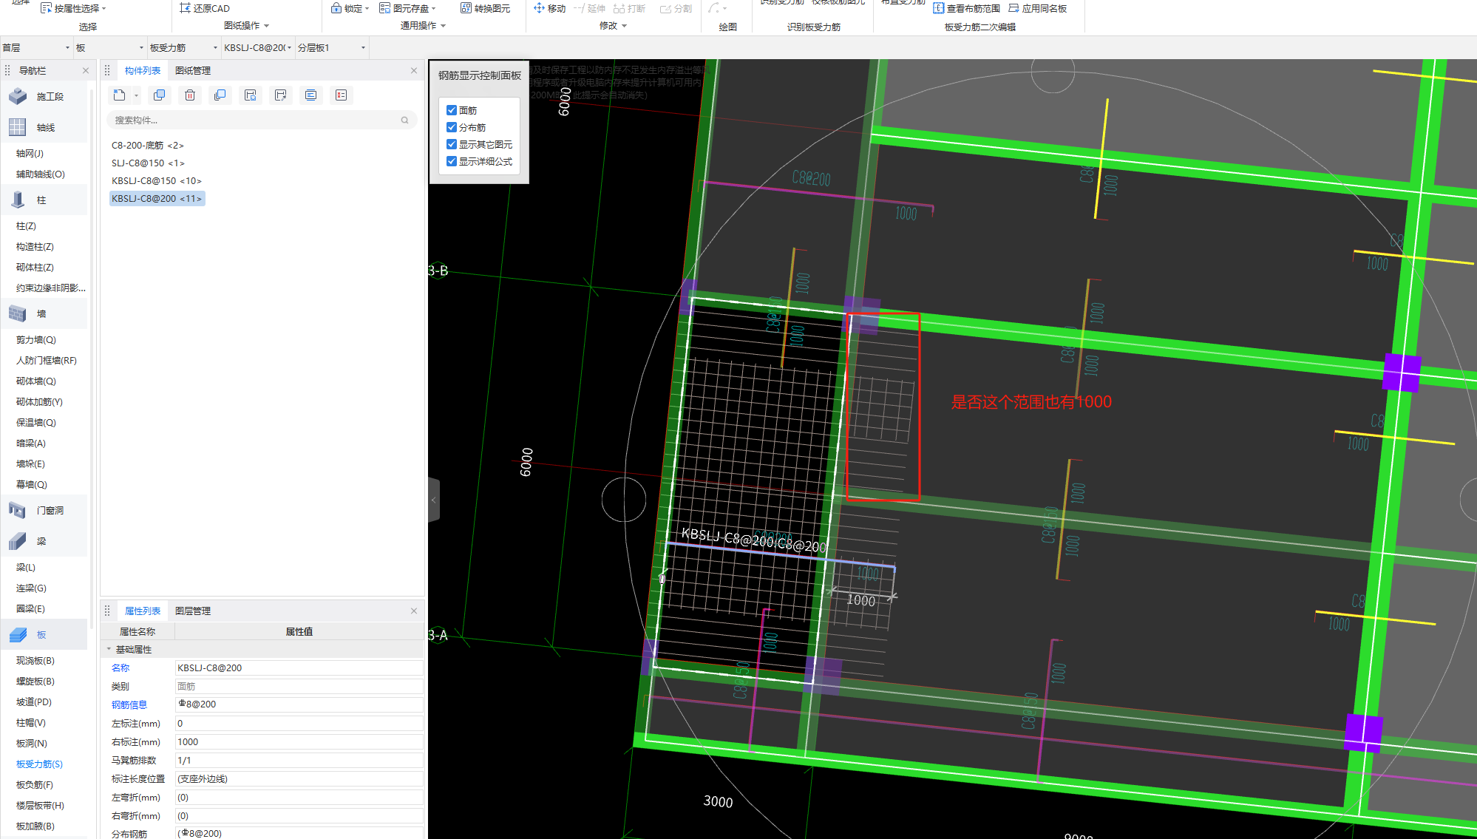This screenshot has height=839, width=1477.
Task: Close the 导航栏 panel
Action: (x=86, y=70)
